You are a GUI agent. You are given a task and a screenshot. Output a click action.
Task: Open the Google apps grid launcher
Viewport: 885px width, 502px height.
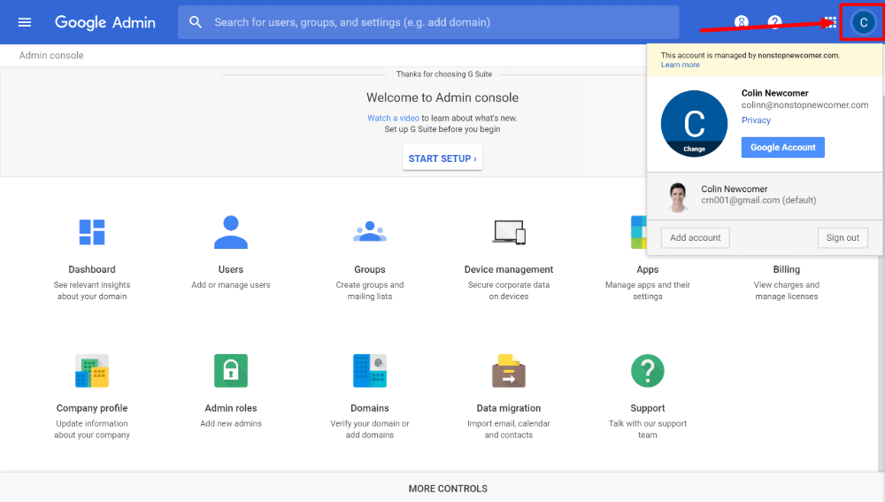[830, 23]
